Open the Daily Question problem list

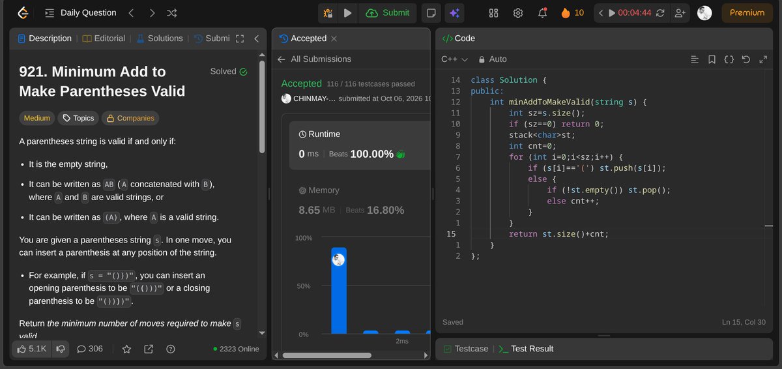81,12
